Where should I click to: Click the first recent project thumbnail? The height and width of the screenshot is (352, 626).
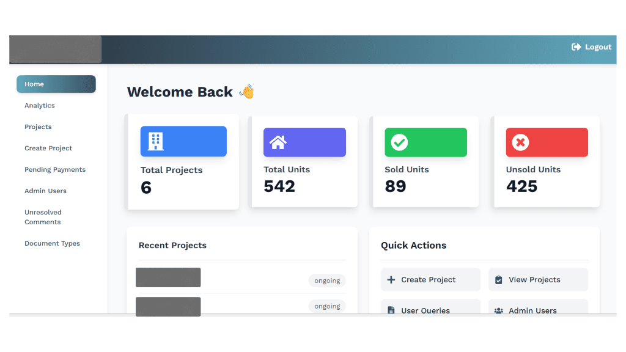[x=168, y=277]
